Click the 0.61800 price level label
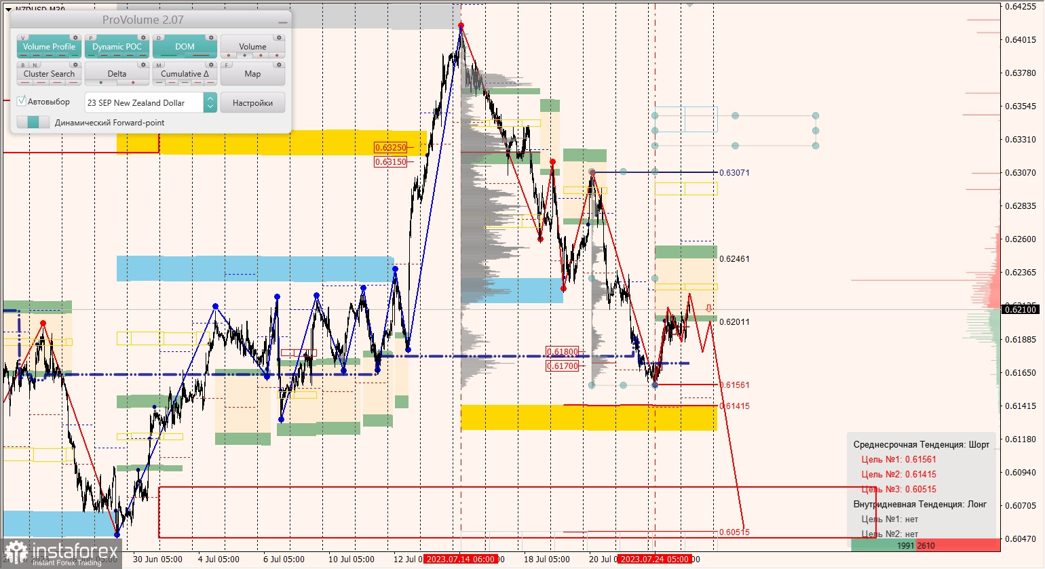This screenshot has height=569, width=1045. pyautogui.click(x=563, y=351)
